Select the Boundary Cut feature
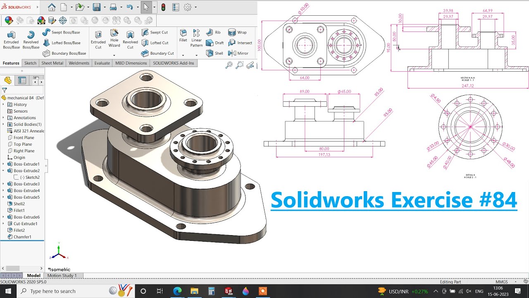529x298 pixels. click(x=157, y=53)
